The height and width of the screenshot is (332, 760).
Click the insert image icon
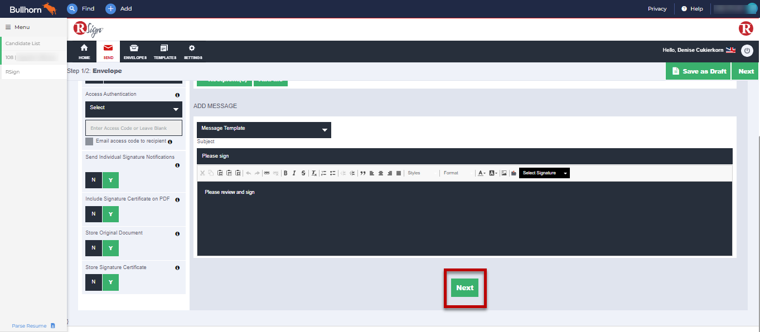point(504,173)
